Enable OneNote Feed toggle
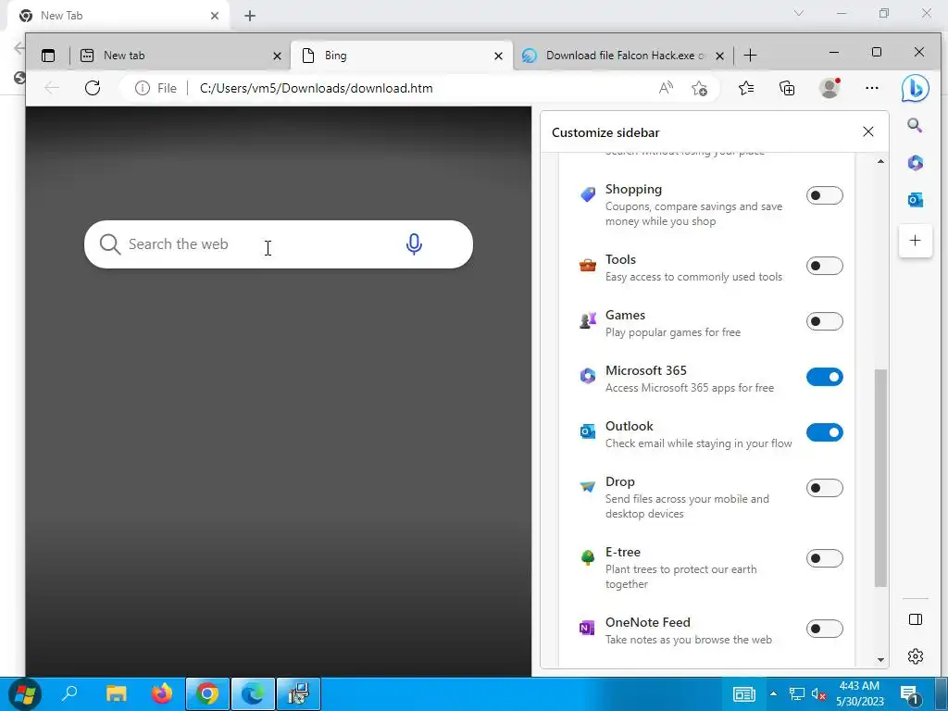948x711 pixels. pyautogui.click(x=824, y=629)
